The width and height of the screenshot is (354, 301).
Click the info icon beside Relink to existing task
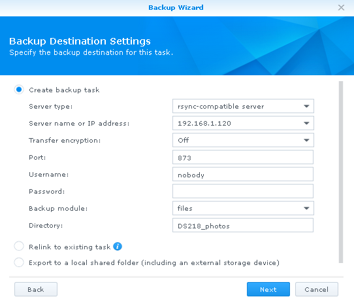point(118,246)
